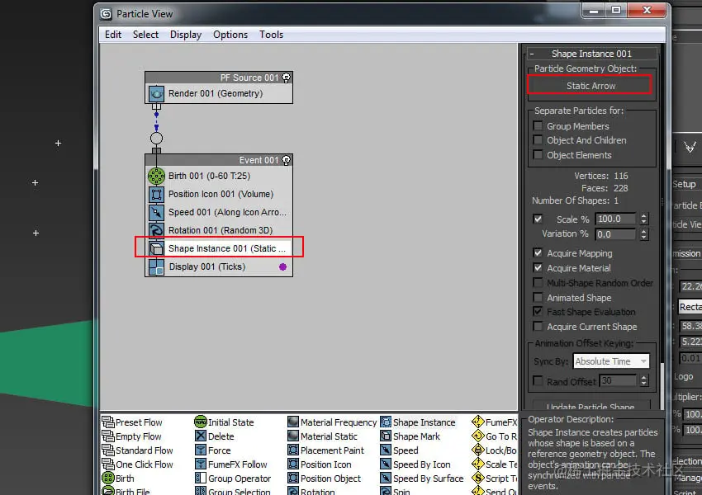Toggle PF Source 001 lightbulb icon
The width and height of the screenshot is (702, 495).
tap(286, 78)
